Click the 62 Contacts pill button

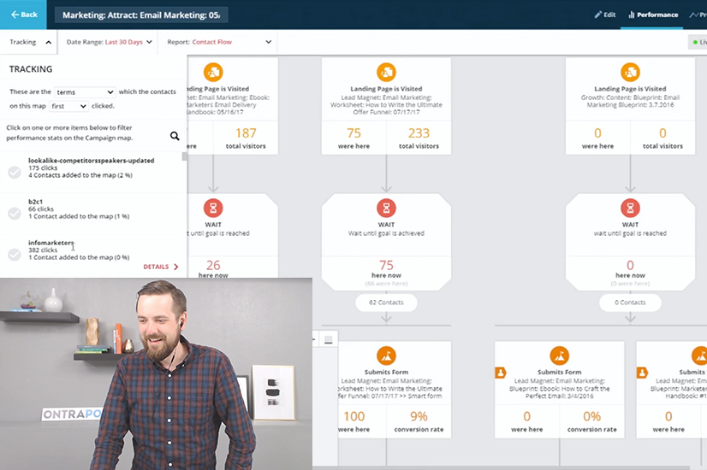[x=386, y=303]
